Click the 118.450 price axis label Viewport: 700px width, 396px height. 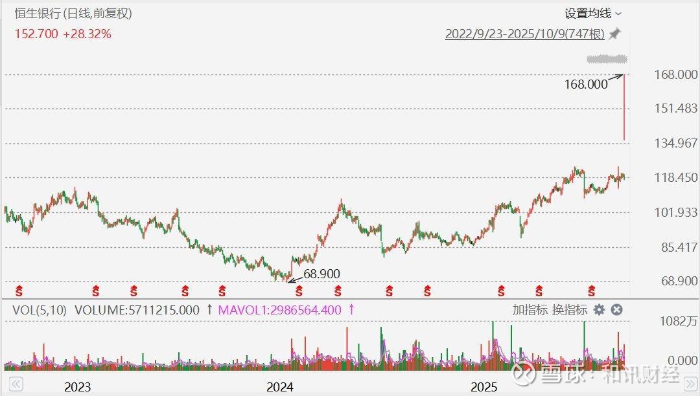[x=675, y=177]
